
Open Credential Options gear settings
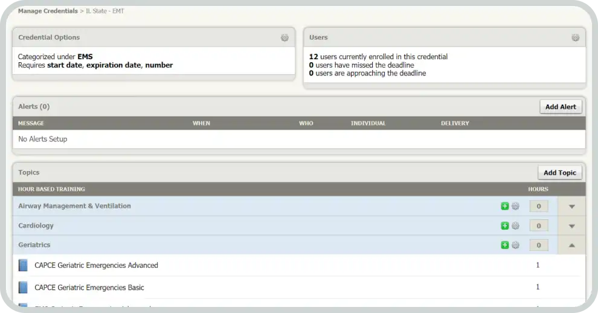click(285, 37)
